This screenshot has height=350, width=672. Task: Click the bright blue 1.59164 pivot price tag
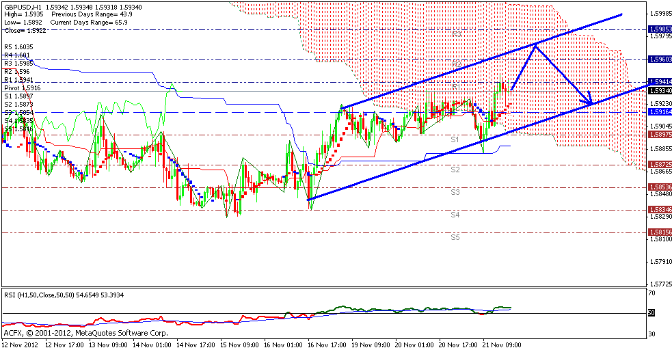point(660,112)
